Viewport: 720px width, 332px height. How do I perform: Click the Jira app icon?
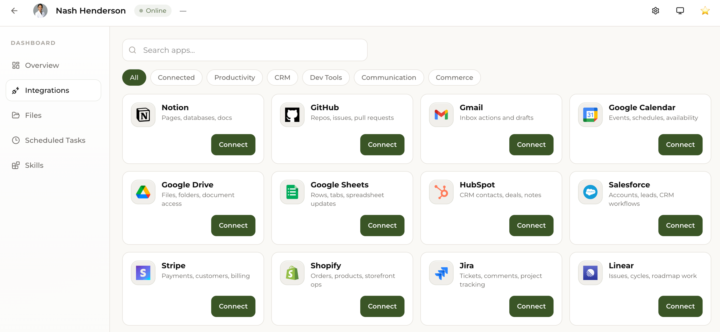441,273
